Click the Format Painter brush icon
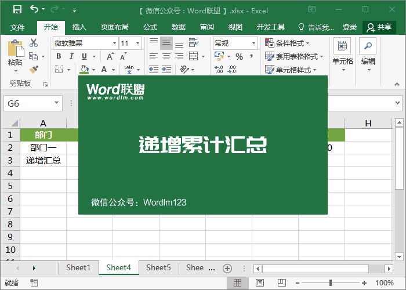The image size is (406, 290). pos(34,70)
